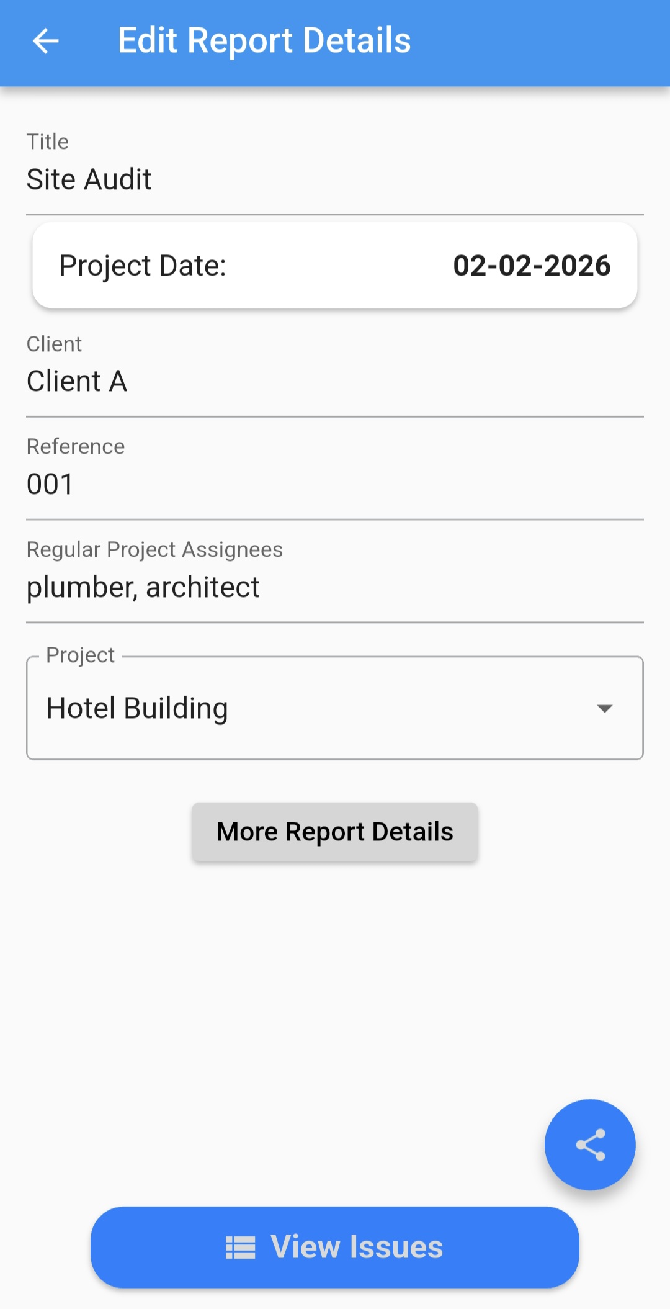Focus the Reference field showing 001

[335, 484]
